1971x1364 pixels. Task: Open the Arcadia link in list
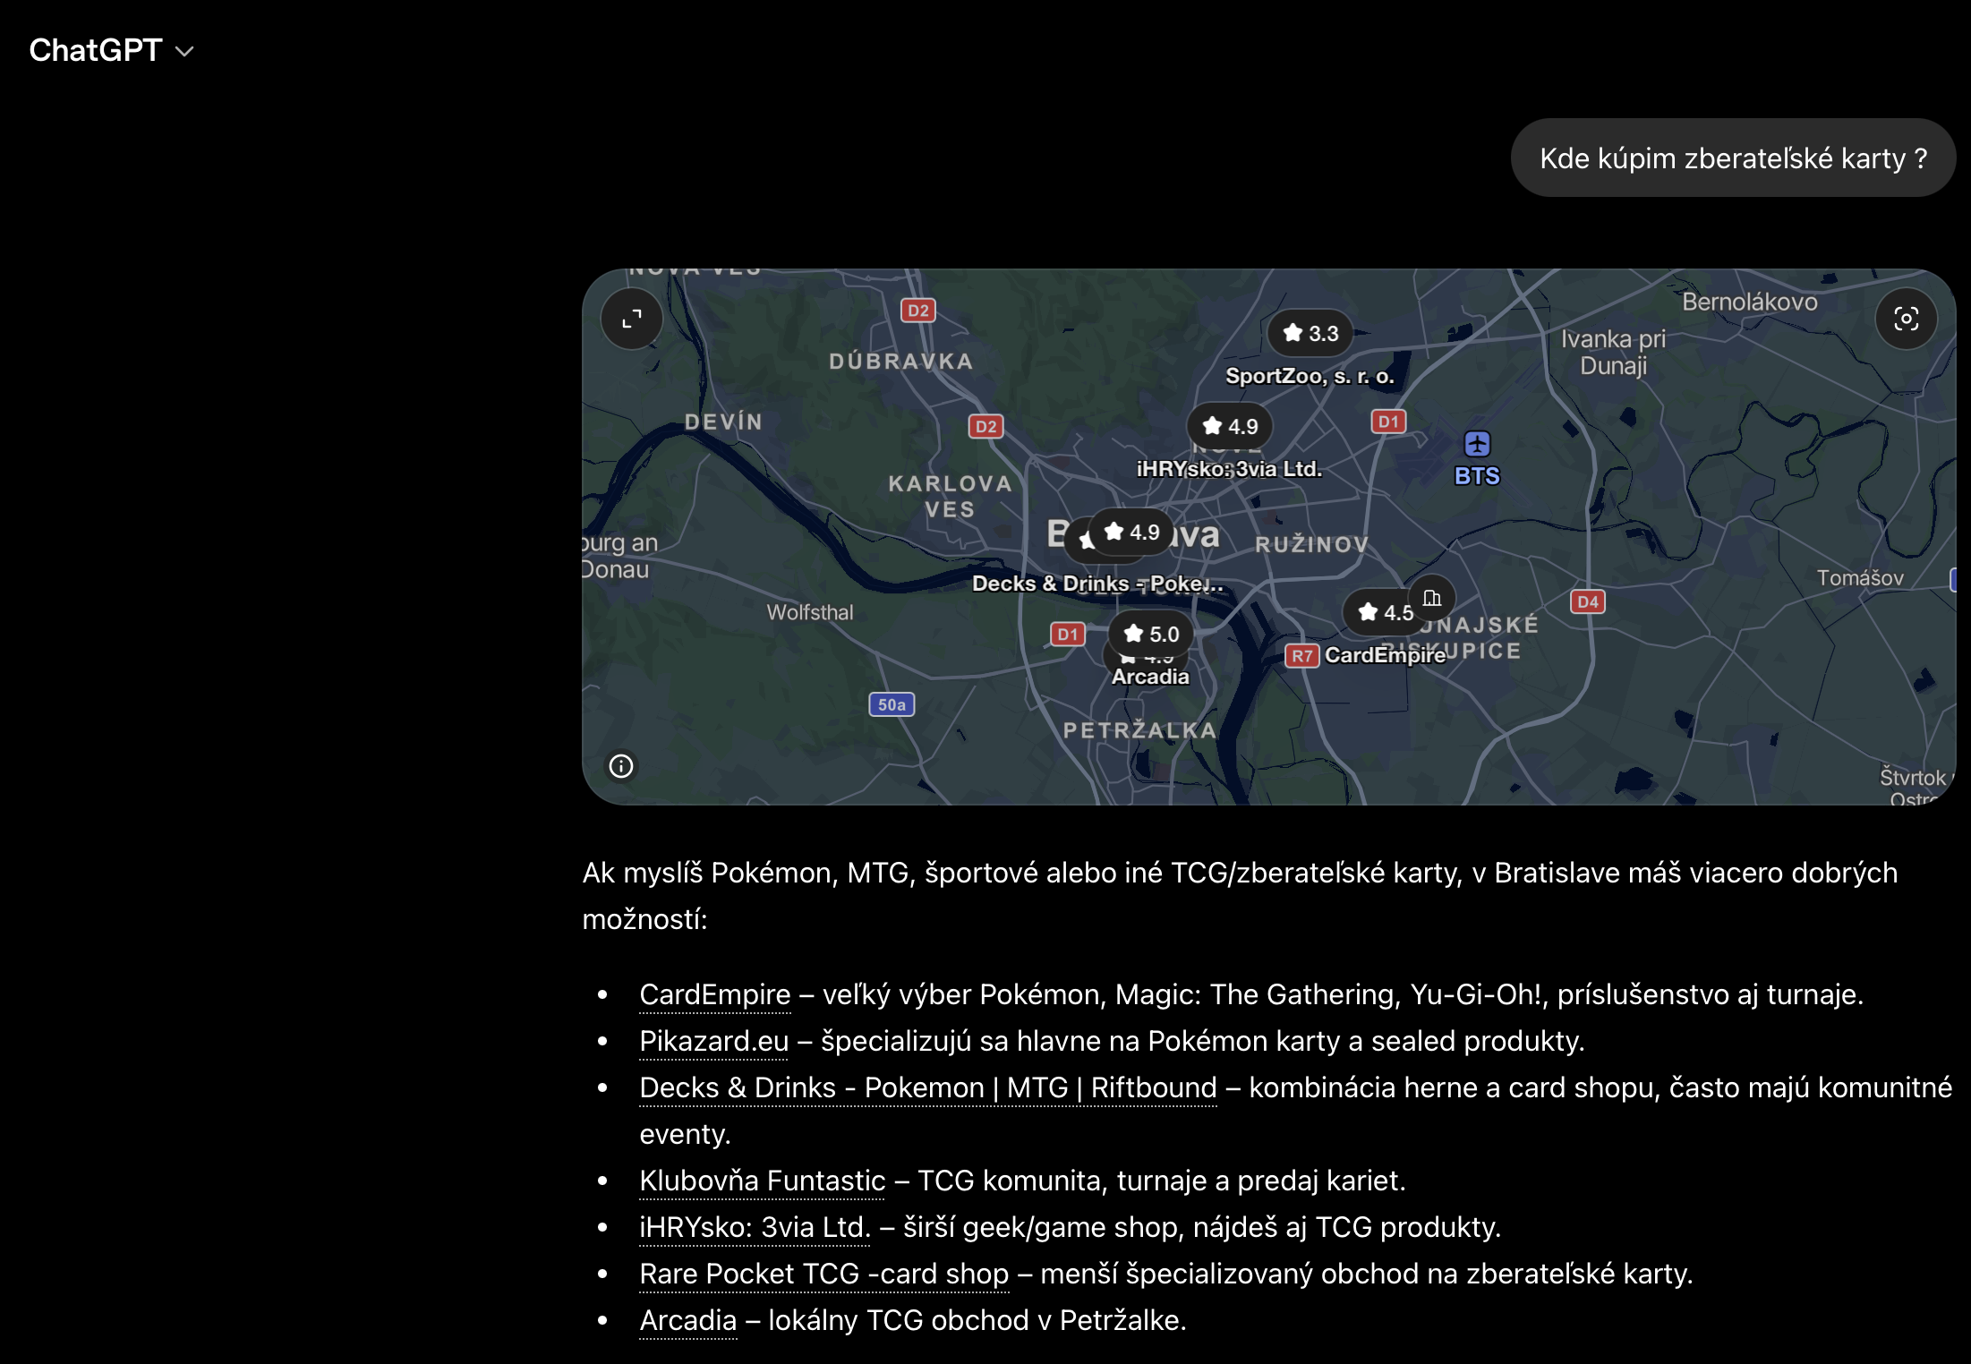(688, 1321)
